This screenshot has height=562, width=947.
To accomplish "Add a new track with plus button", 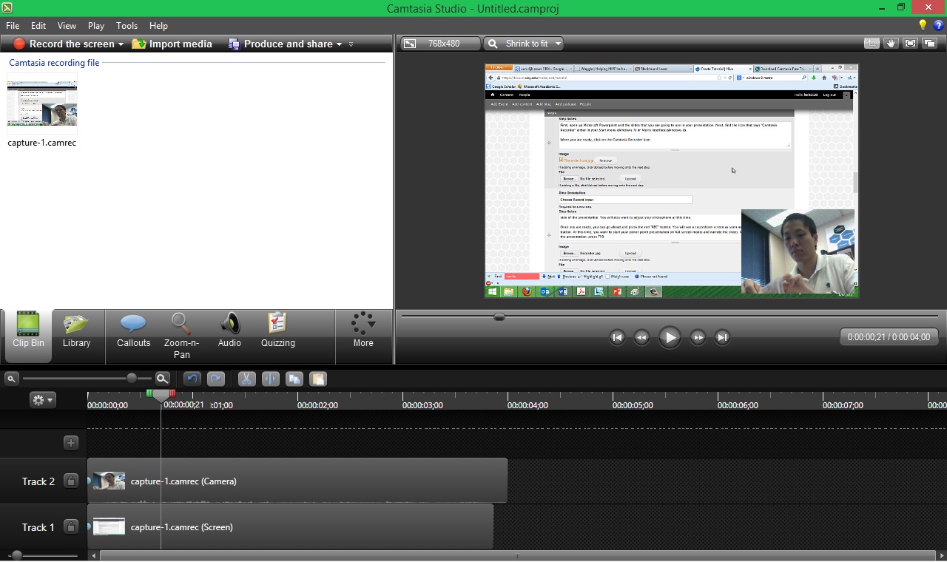I will [x=71, y=442].
